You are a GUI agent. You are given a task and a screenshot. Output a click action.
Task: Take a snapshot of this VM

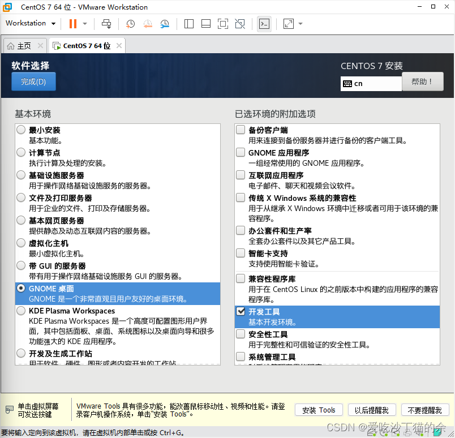coord(131,24)
